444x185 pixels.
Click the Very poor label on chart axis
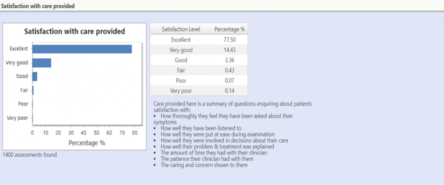point(17,118)
